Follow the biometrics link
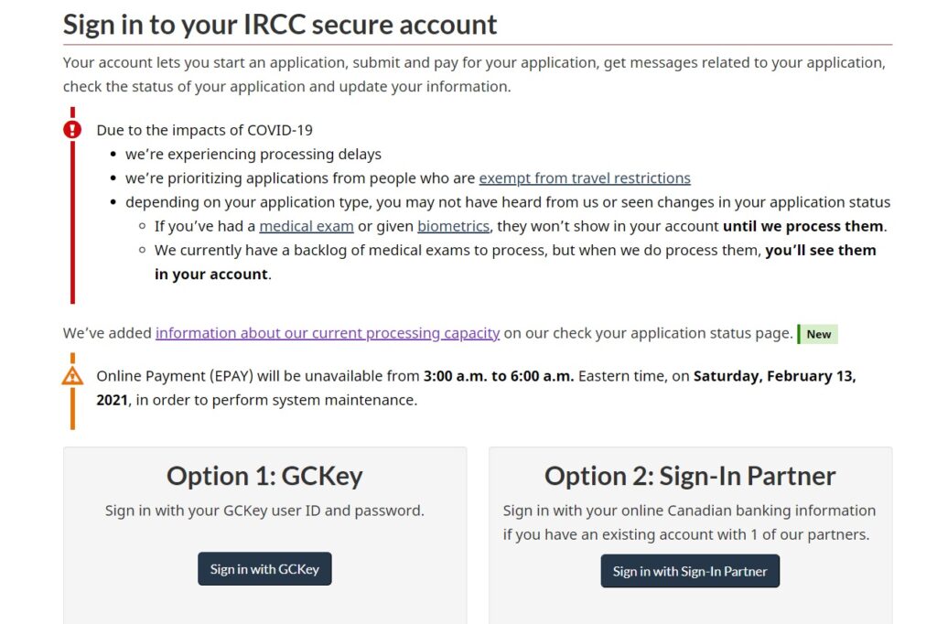 pyautogui.click(x=454, y=226)
